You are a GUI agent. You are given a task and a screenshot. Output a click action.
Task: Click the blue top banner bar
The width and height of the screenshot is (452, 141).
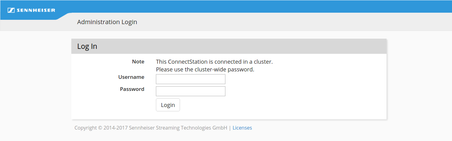pos(247,6)
